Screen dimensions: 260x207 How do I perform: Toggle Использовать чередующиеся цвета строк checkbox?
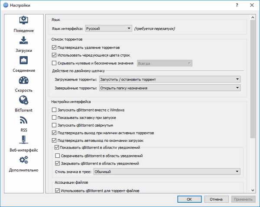coord(54,55)
